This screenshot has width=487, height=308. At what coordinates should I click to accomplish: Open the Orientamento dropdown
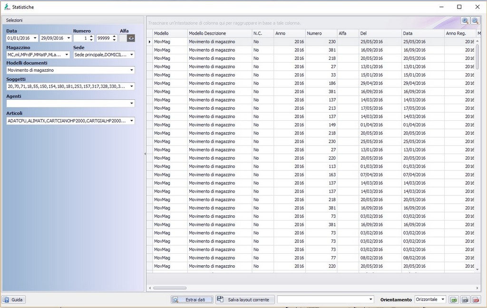coord(443,299)
